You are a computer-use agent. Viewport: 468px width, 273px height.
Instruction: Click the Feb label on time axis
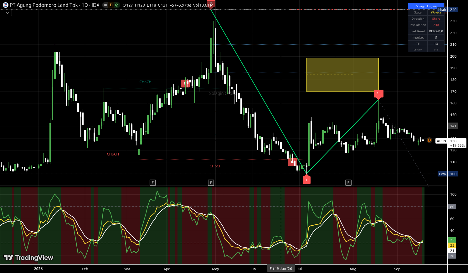tap(85, 269)
